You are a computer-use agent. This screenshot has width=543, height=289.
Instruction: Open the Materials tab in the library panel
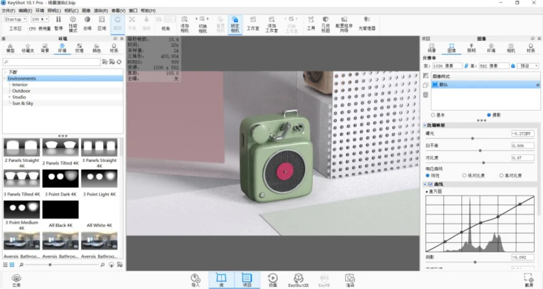pyautogui.click(x=116, y=48)
